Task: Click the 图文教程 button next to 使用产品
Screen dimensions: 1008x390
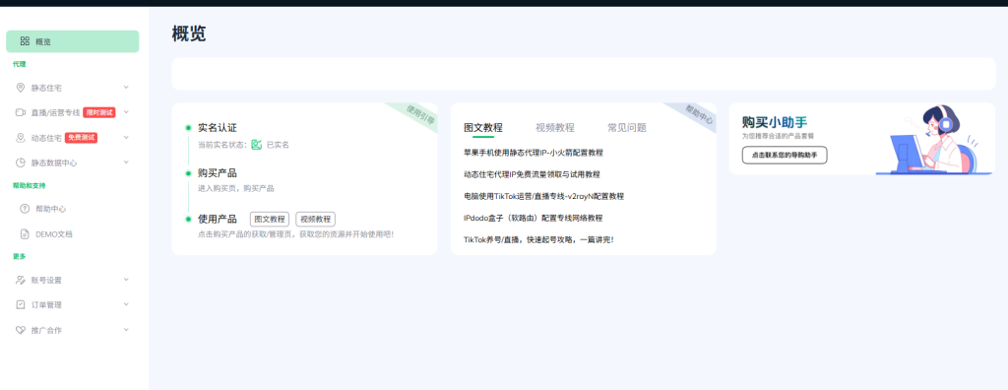Action: tap(270, 219)
